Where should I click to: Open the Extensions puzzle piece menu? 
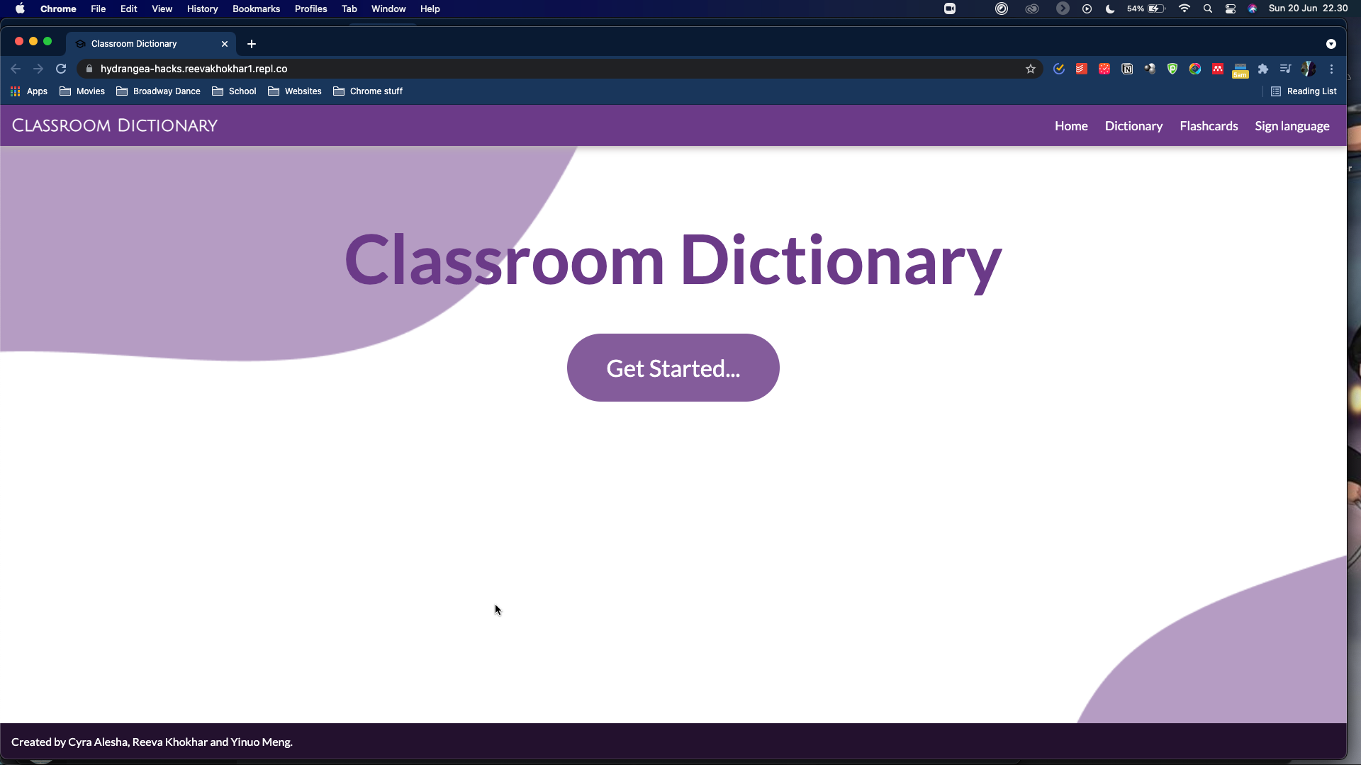(1263, 69)
